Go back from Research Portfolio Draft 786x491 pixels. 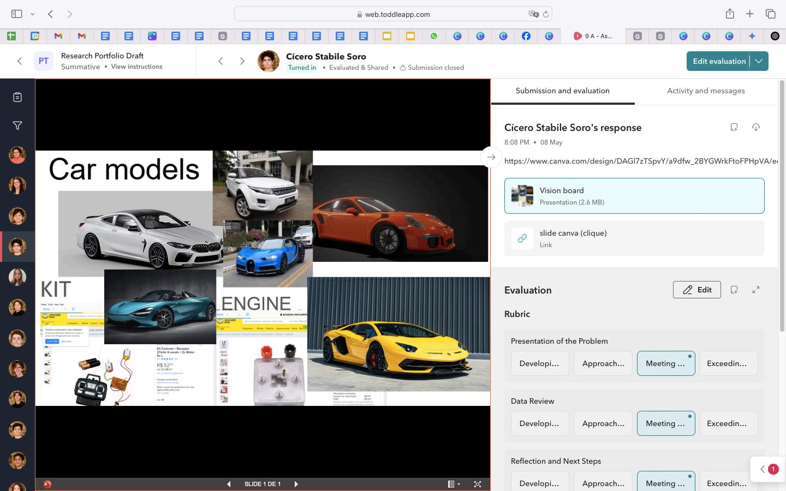click(x=20, y=61)
